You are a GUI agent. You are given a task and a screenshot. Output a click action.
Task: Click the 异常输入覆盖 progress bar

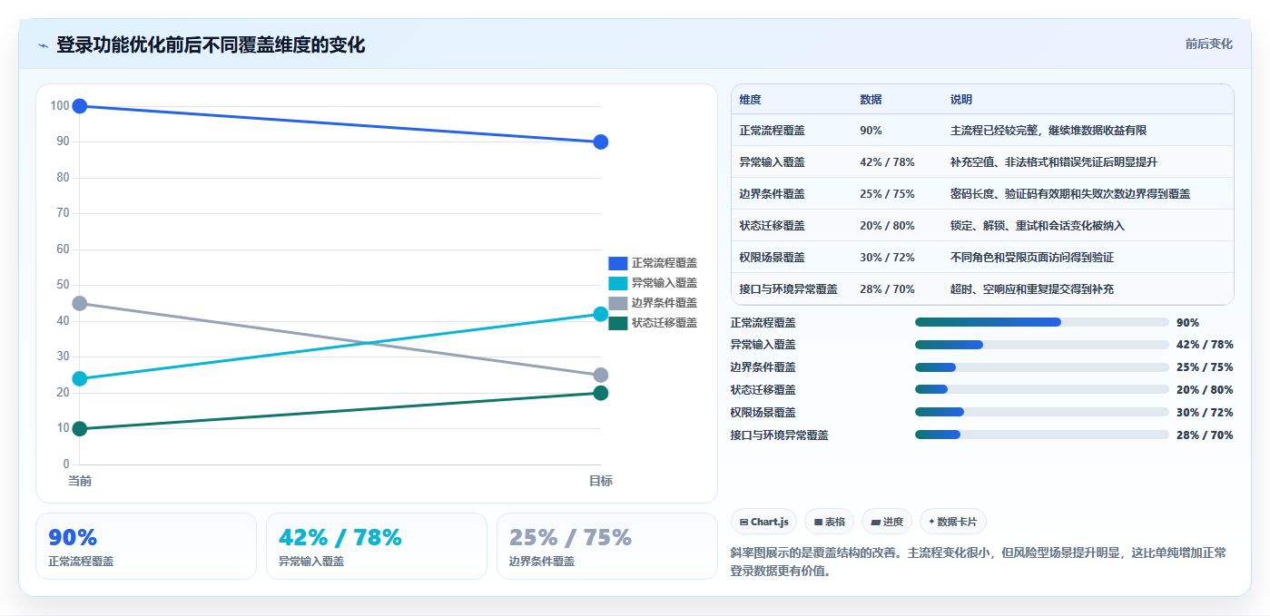tap(1042, 345)
